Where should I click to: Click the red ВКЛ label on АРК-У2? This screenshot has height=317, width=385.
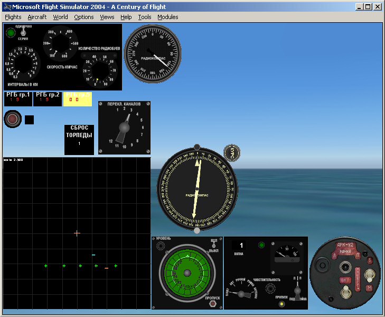pyautogui.click(x=345, y=280)
